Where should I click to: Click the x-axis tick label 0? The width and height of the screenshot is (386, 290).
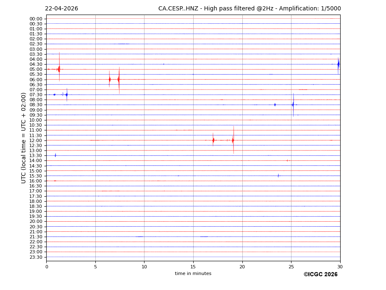click(47, 266)
